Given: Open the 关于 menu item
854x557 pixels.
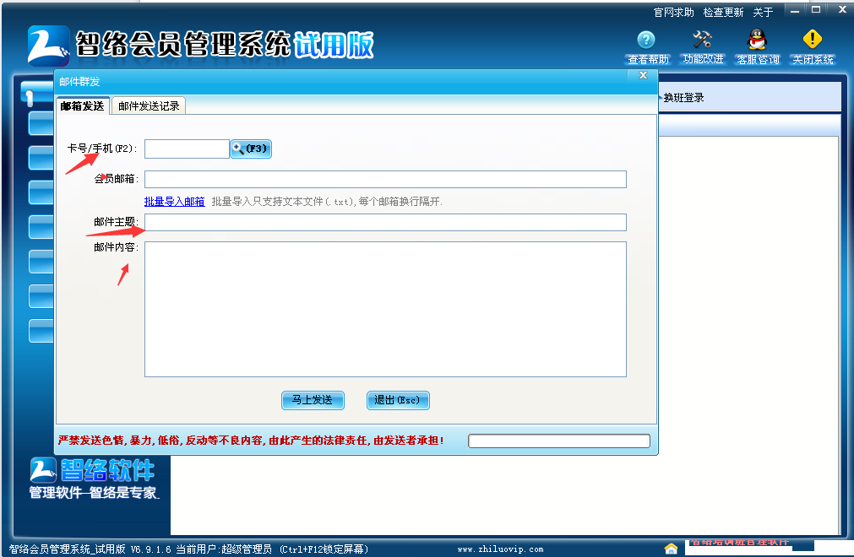Looking at the screenshot, I should point(763,13).
